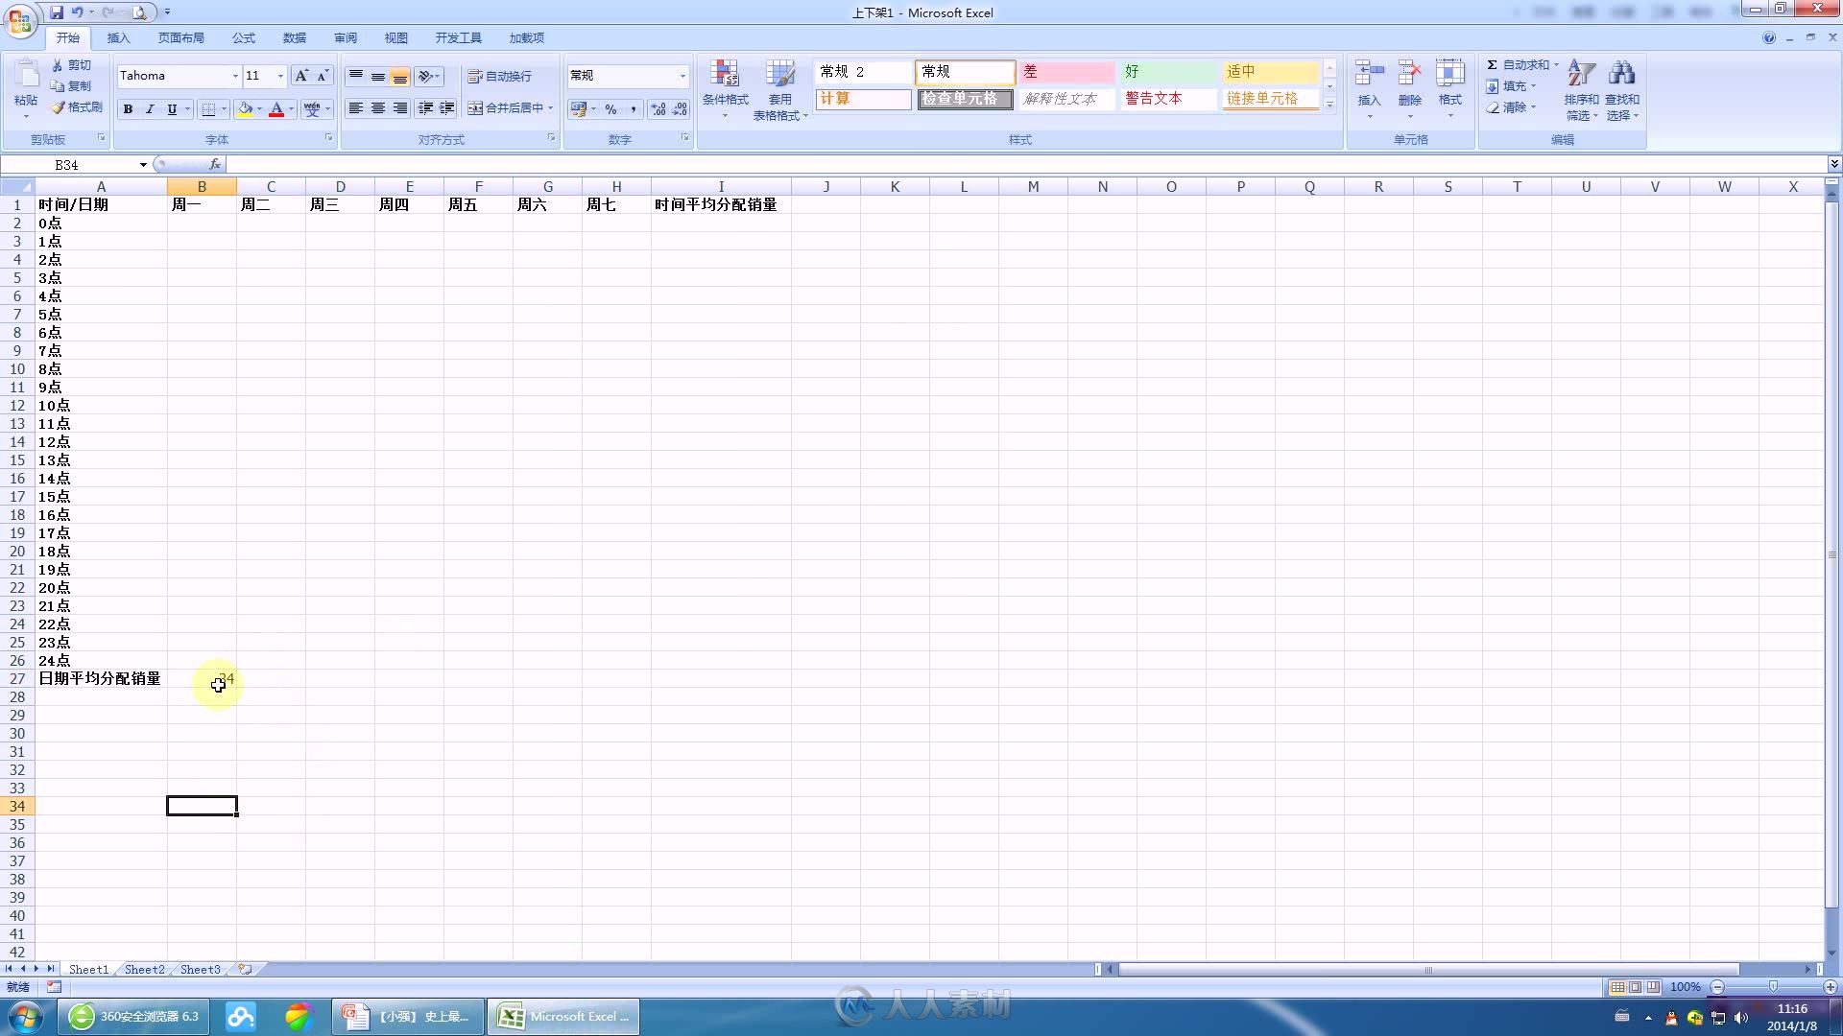Apply the 计算 (Calculation) cell style
The image size is (1843, 1036).
[x=862, y=99]
